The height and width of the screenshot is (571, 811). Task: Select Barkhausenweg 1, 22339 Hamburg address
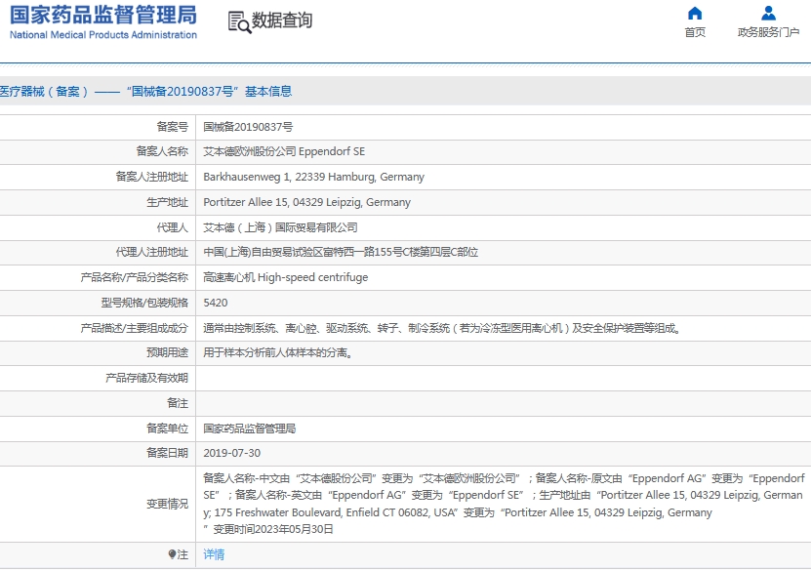(x=313, y=177)
